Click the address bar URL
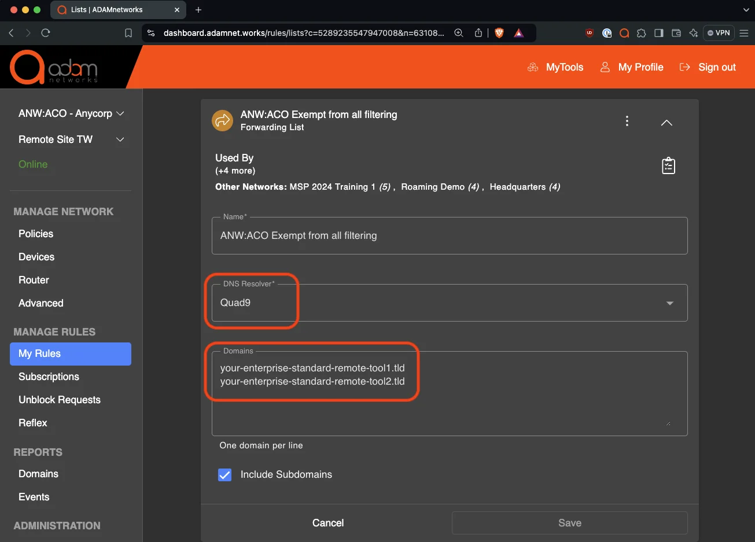The height and width of the screenshot is (542, 755). click(x=304, y=33)
